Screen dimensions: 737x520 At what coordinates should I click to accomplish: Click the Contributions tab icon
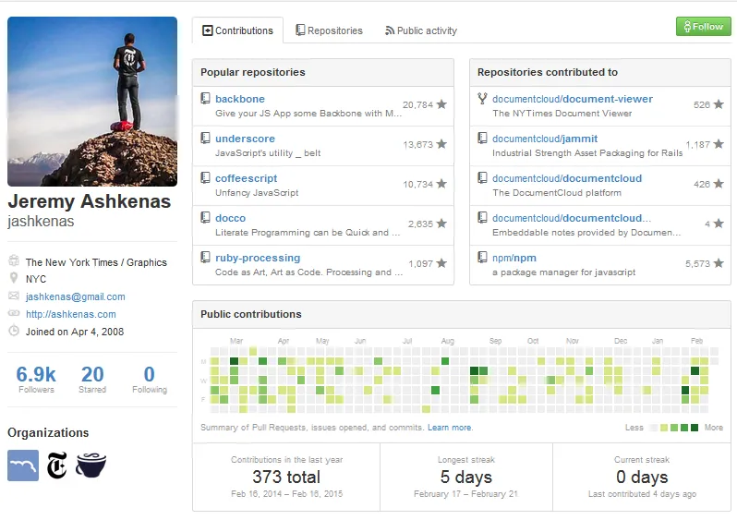click(207, 30)
